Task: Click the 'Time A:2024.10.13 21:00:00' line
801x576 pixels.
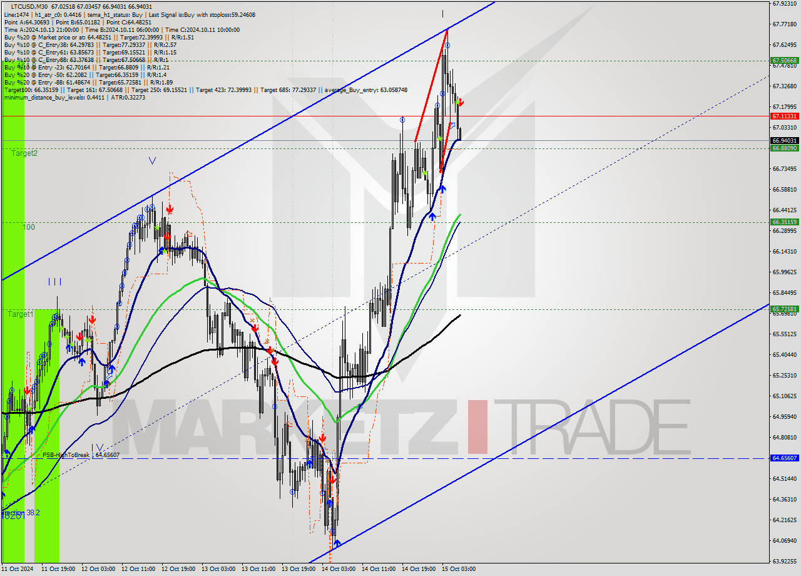Action: 41,29
